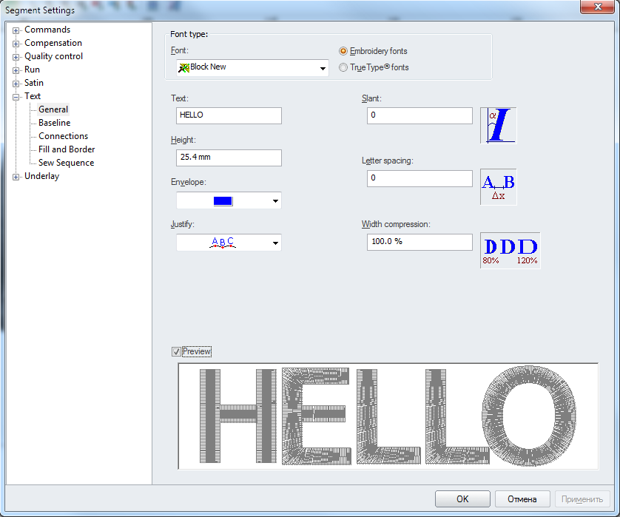Open the Sew Sequence page

click(66, 163)
